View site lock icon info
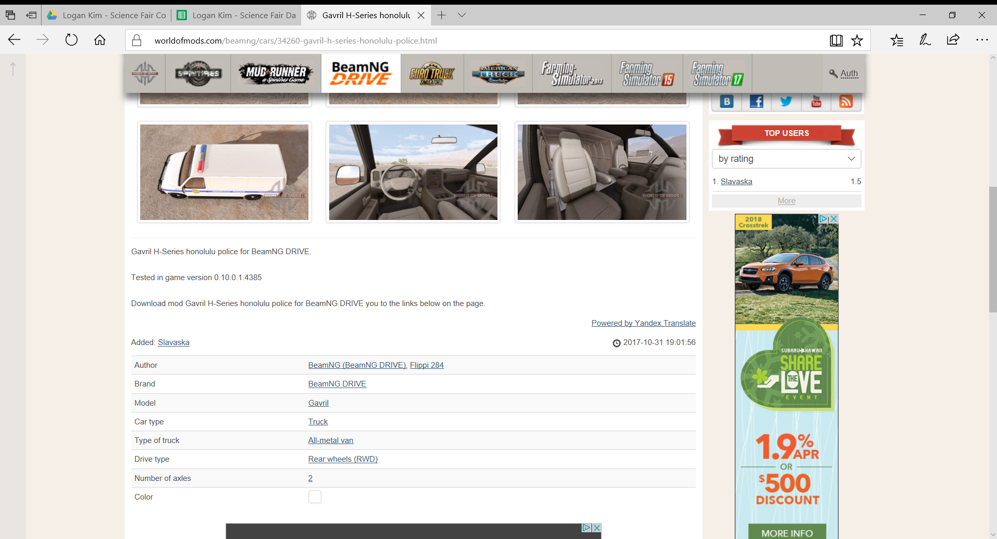The height and width of the screenshot is (539, 997). 137,40
